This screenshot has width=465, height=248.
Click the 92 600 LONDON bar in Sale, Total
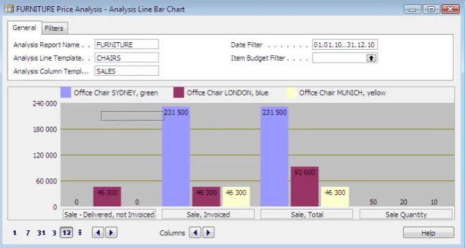pos(305,187)
